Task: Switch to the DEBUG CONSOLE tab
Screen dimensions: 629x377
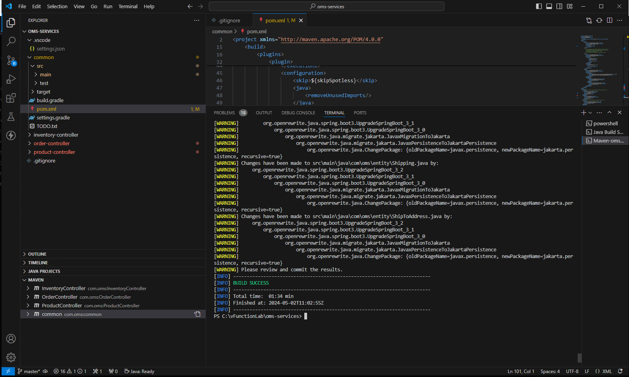Action: [x=298, y=113]
